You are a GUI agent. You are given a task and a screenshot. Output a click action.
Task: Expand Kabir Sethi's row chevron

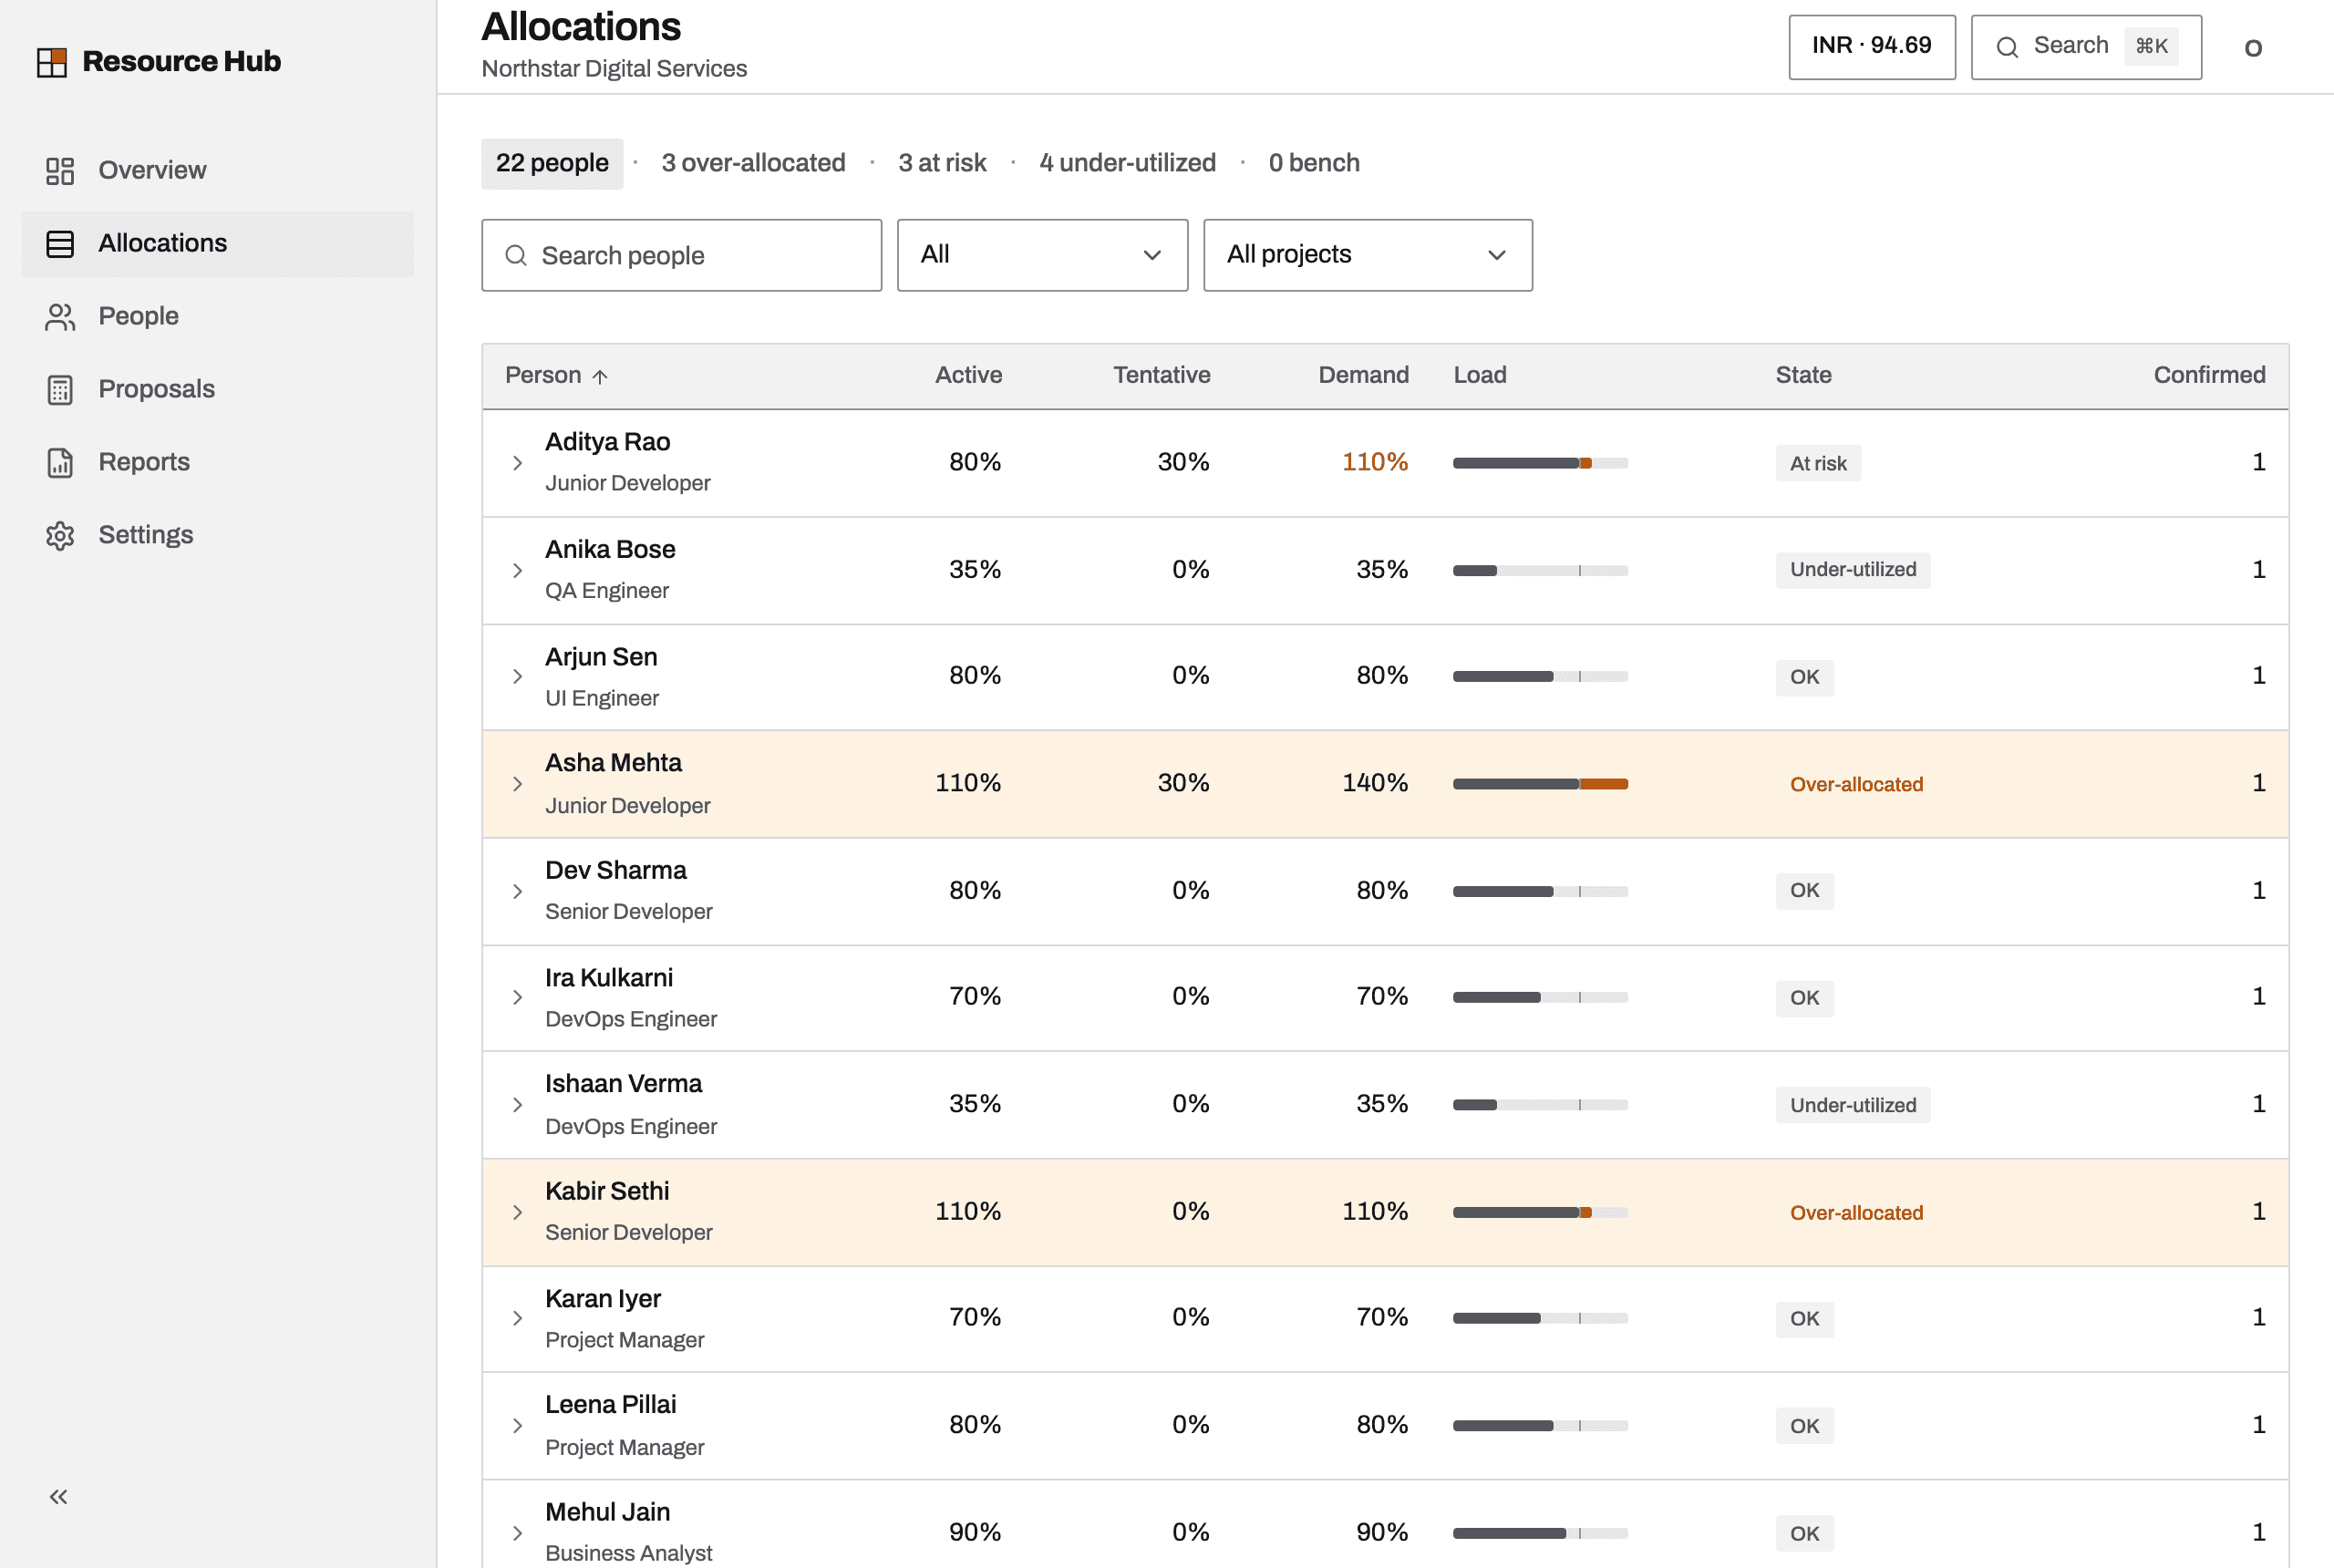[517, 1212]
